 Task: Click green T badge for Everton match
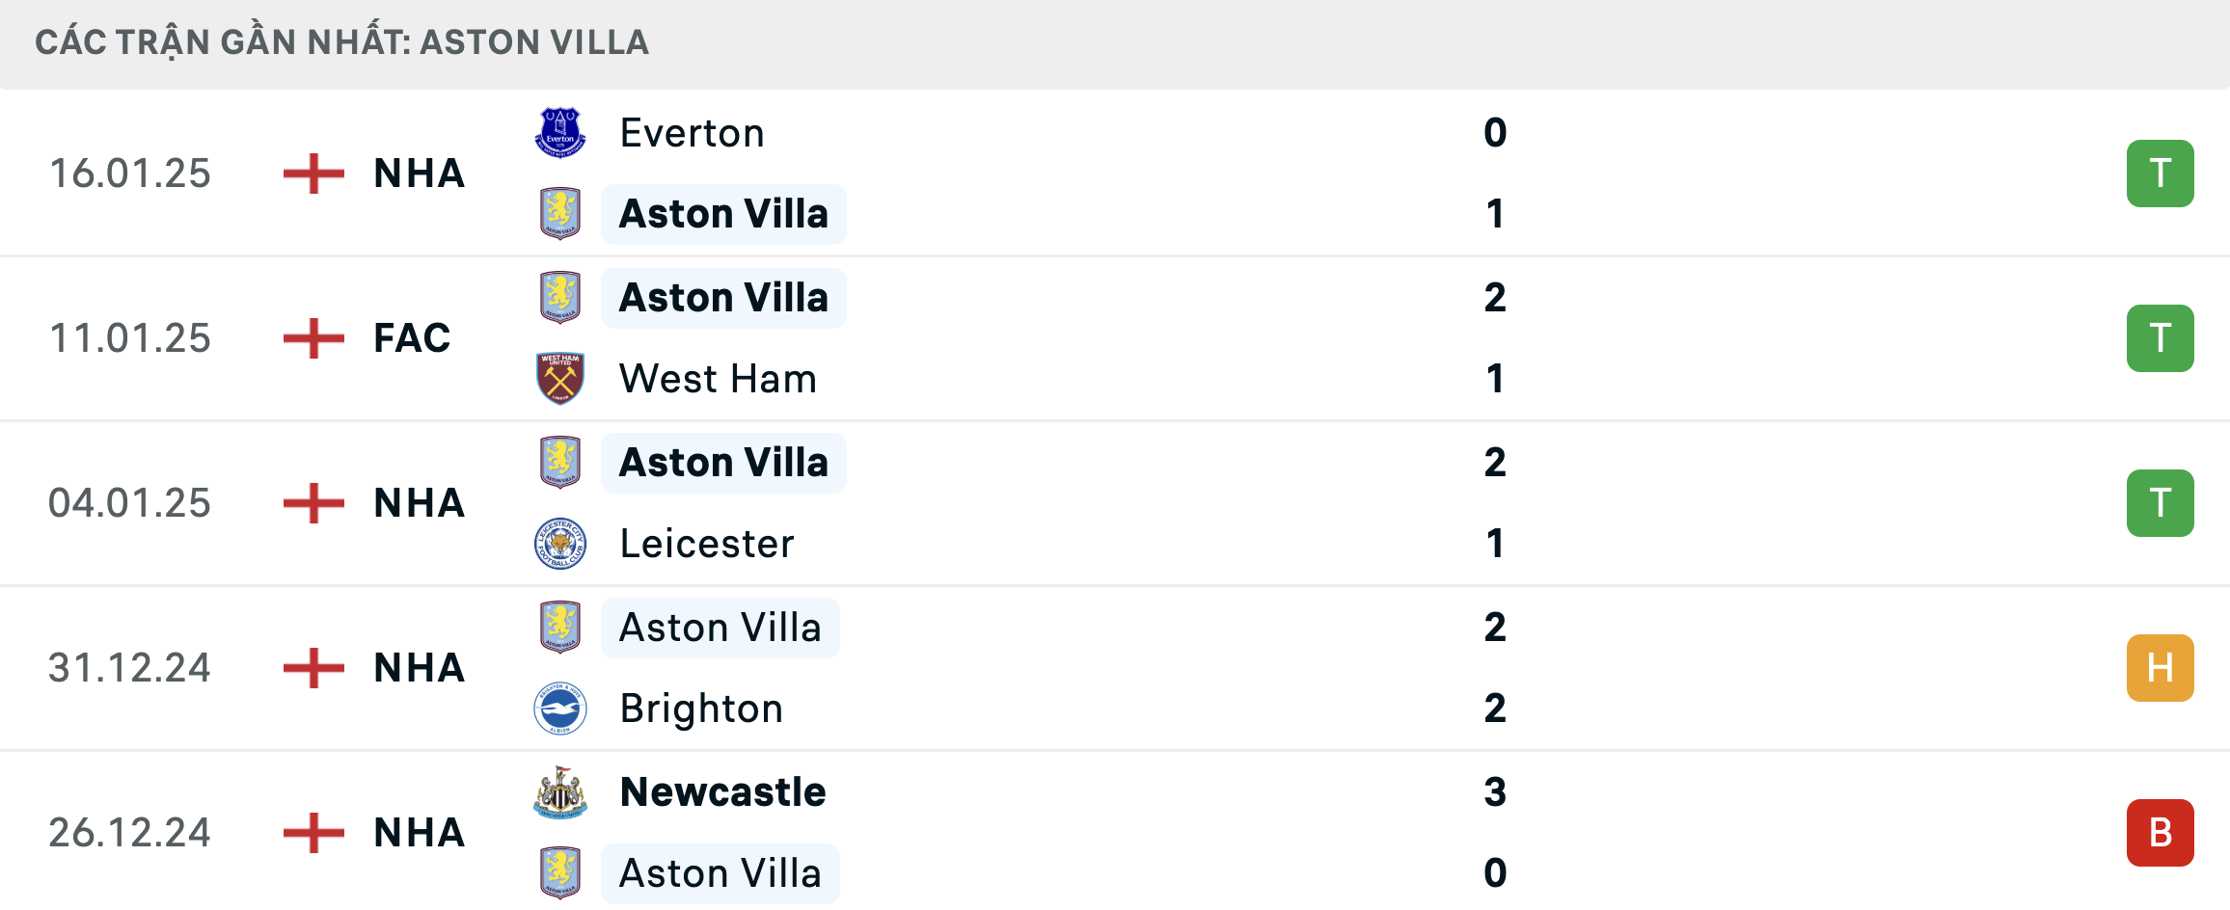coord(2161,174)
